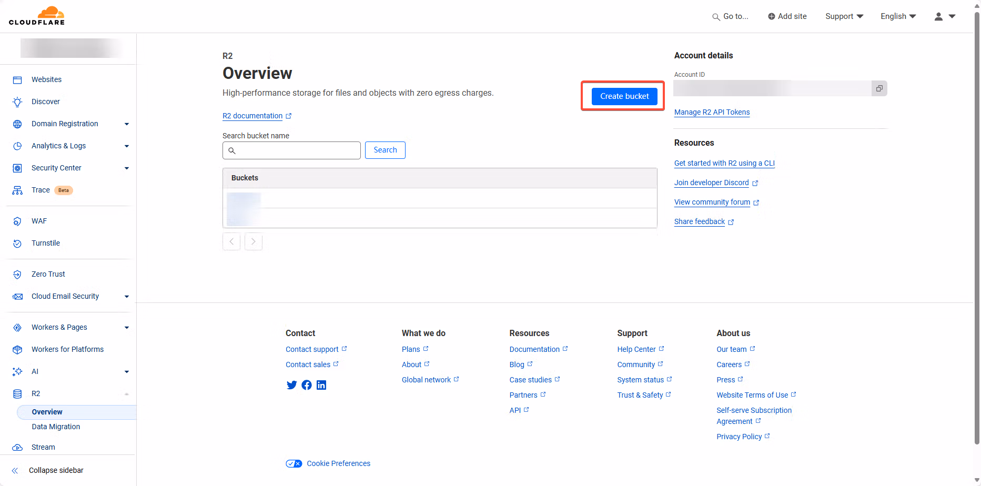This screenshot has height=486, width=981.
Task: Click the Workers for Platforms cube icon
Action: [17, 350]
